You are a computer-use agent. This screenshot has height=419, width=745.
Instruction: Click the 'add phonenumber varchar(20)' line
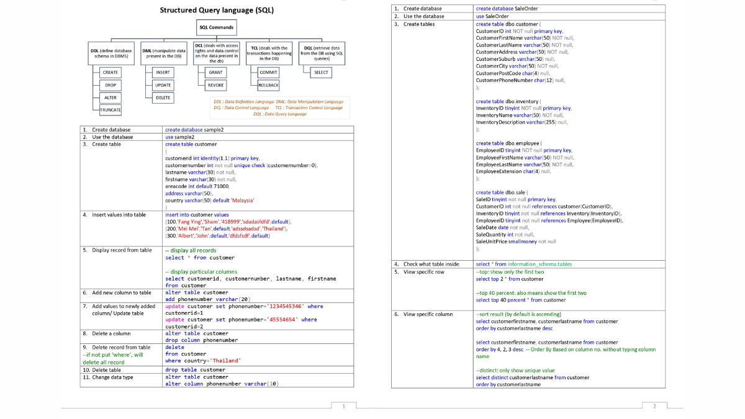[207, 299]
